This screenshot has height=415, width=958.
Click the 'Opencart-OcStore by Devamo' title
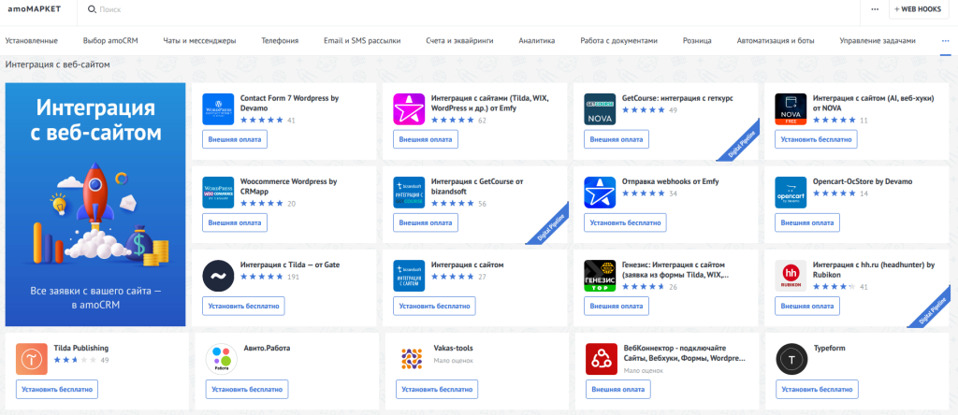point(864,181)
